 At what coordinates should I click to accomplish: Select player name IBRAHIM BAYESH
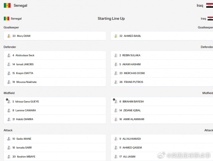point(133,101)
